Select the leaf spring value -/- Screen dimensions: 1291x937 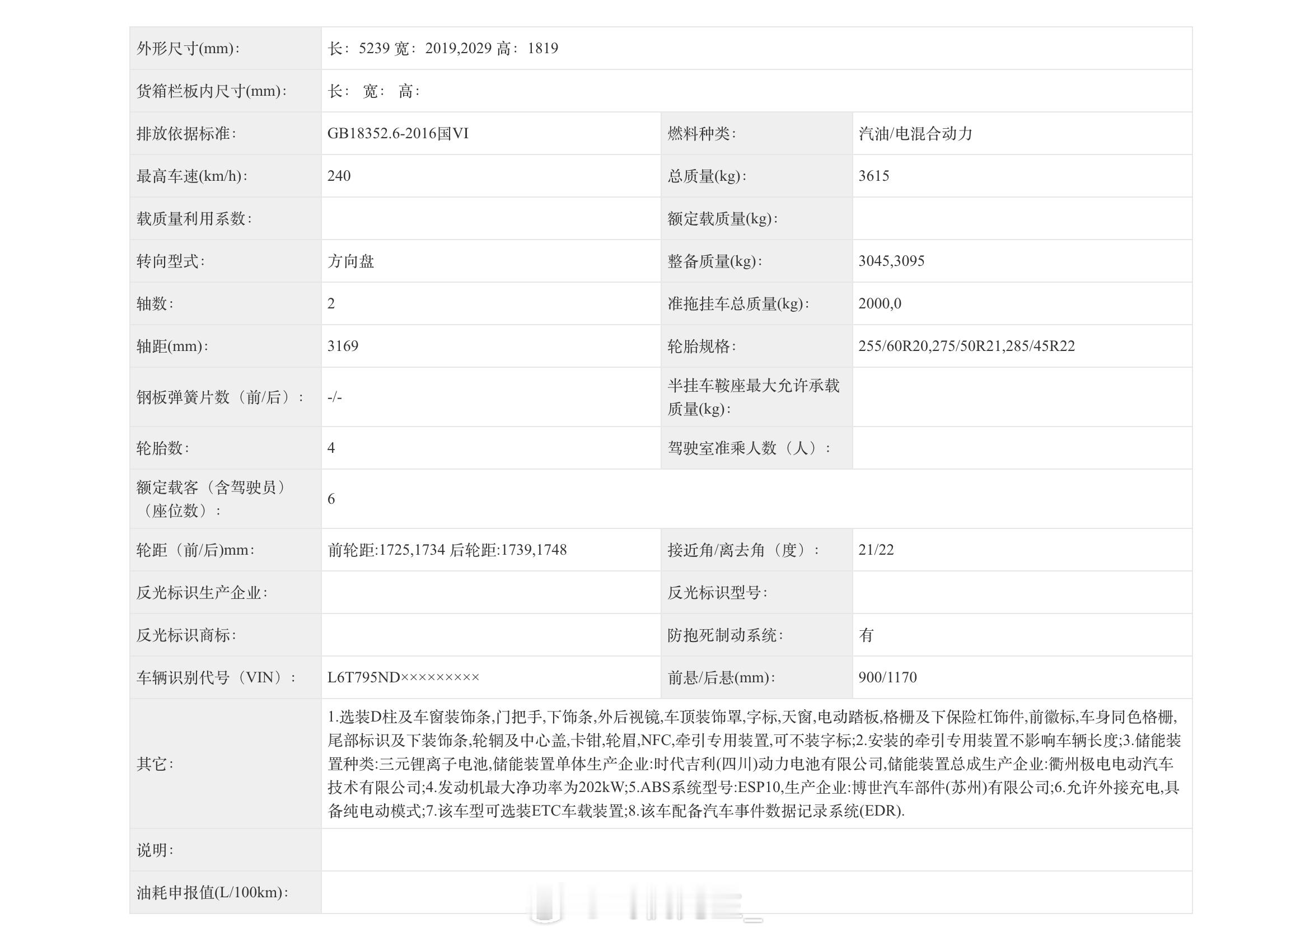coord(335,397)
